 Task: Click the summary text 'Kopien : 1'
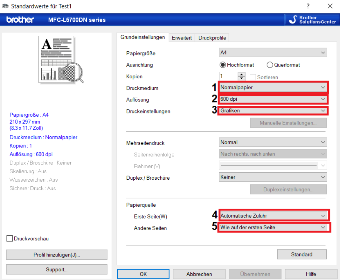click(21, 146)
